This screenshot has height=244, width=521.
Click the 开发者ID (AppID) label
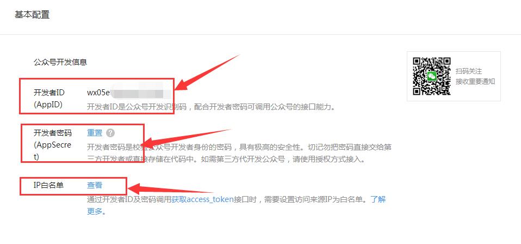coord(49,99)
